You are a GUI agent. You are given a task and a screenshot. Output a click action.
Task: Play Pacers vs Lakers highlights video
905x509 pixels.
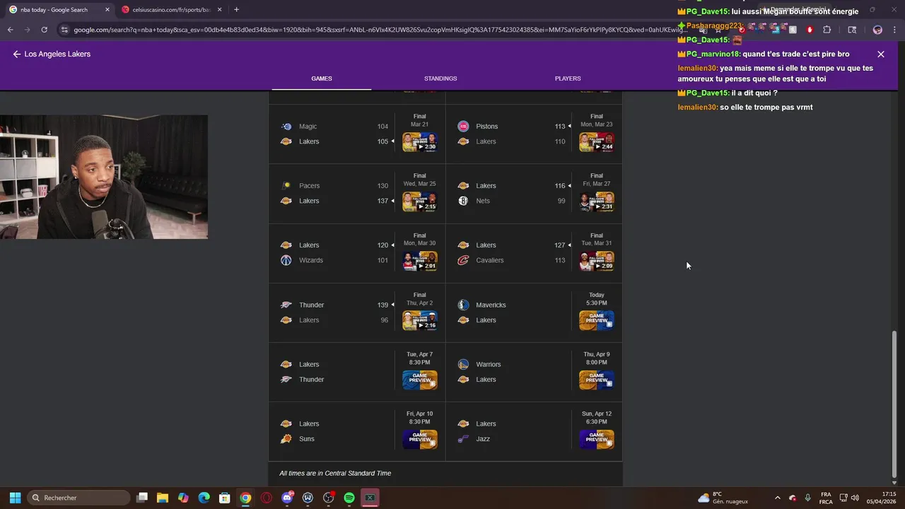420,201
